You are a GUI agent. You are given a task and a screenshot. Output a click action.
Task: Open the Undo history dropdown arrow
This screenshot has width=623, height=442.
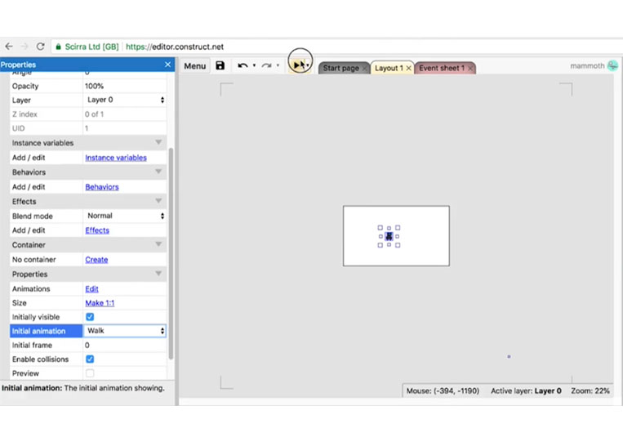pos(254,65)
